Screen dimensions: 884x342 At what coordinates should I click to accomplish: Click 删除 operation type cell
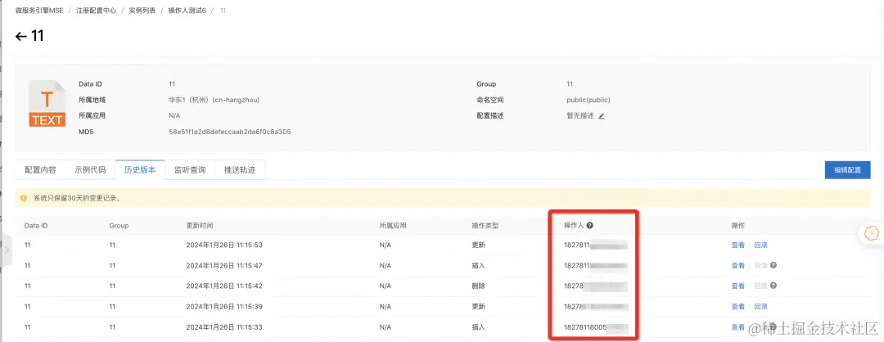coord(478,286)
